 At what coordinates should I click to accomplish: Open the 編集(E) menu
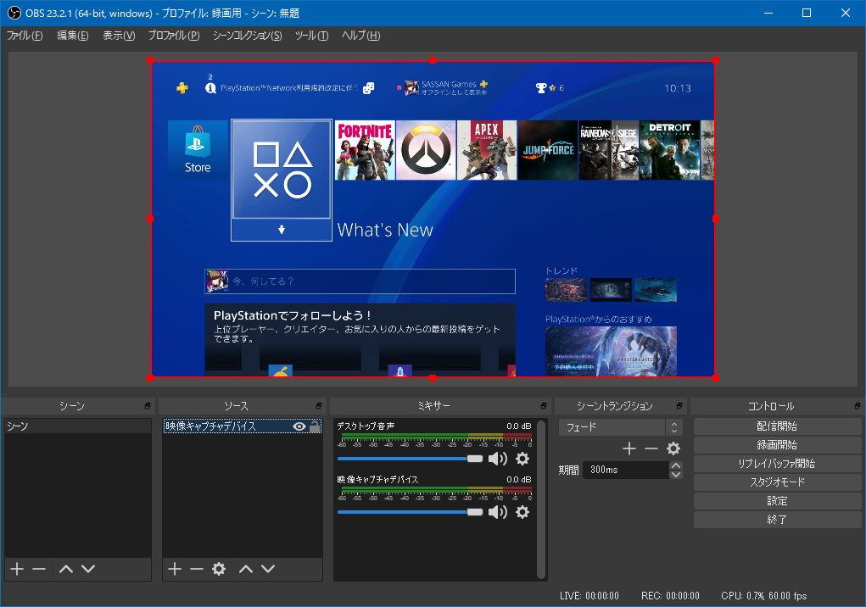tap(72, 36)
